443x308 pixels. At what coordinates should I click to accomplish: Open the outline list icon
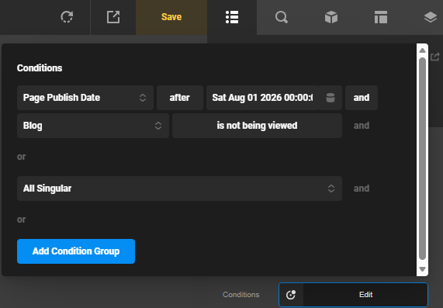click(x=232, y=17)
